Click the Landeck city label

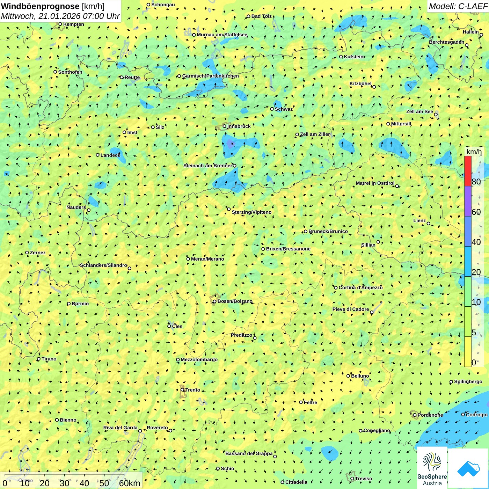pos(110,155)
